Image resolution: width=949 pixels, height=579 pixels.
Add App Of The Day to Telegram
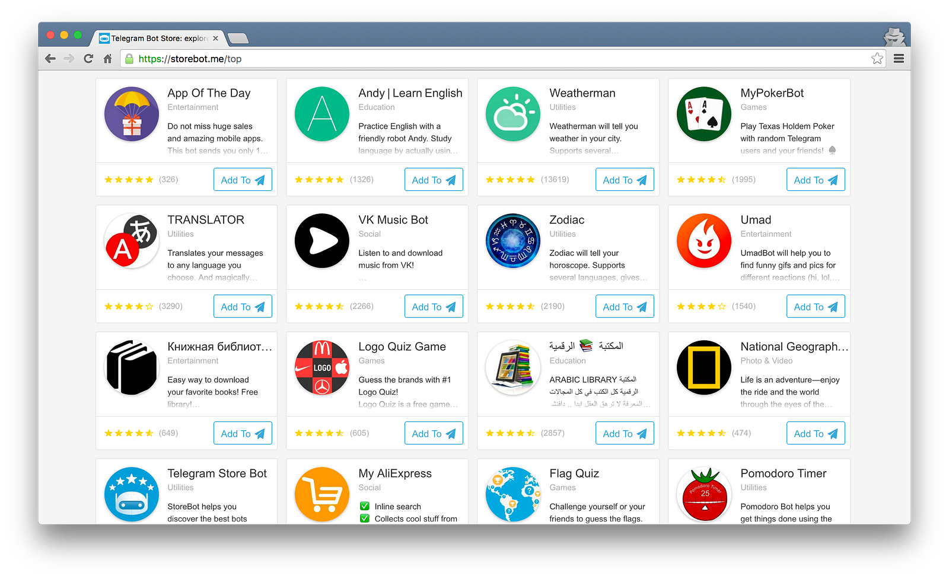click(243, 180)
